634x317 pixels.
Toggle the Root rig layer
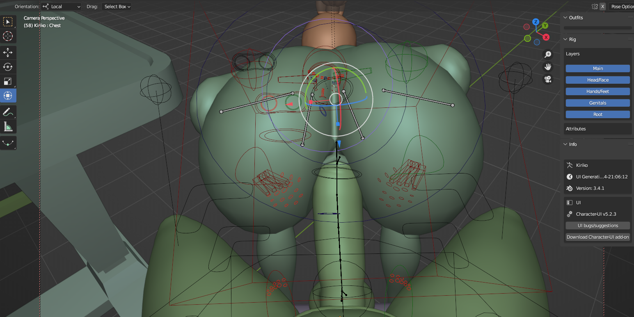pos(598,114)
